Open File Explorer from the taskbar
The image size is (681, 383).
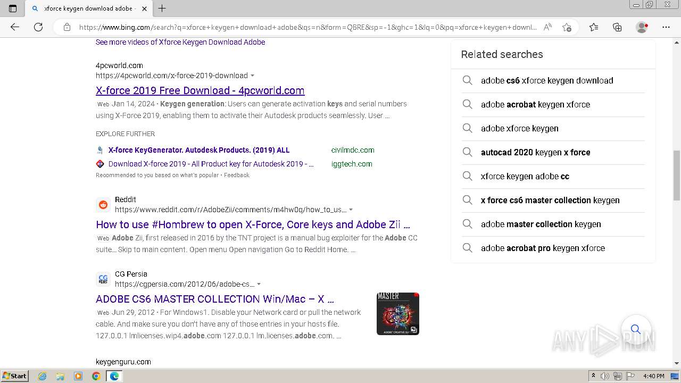(x=60, y=376)
